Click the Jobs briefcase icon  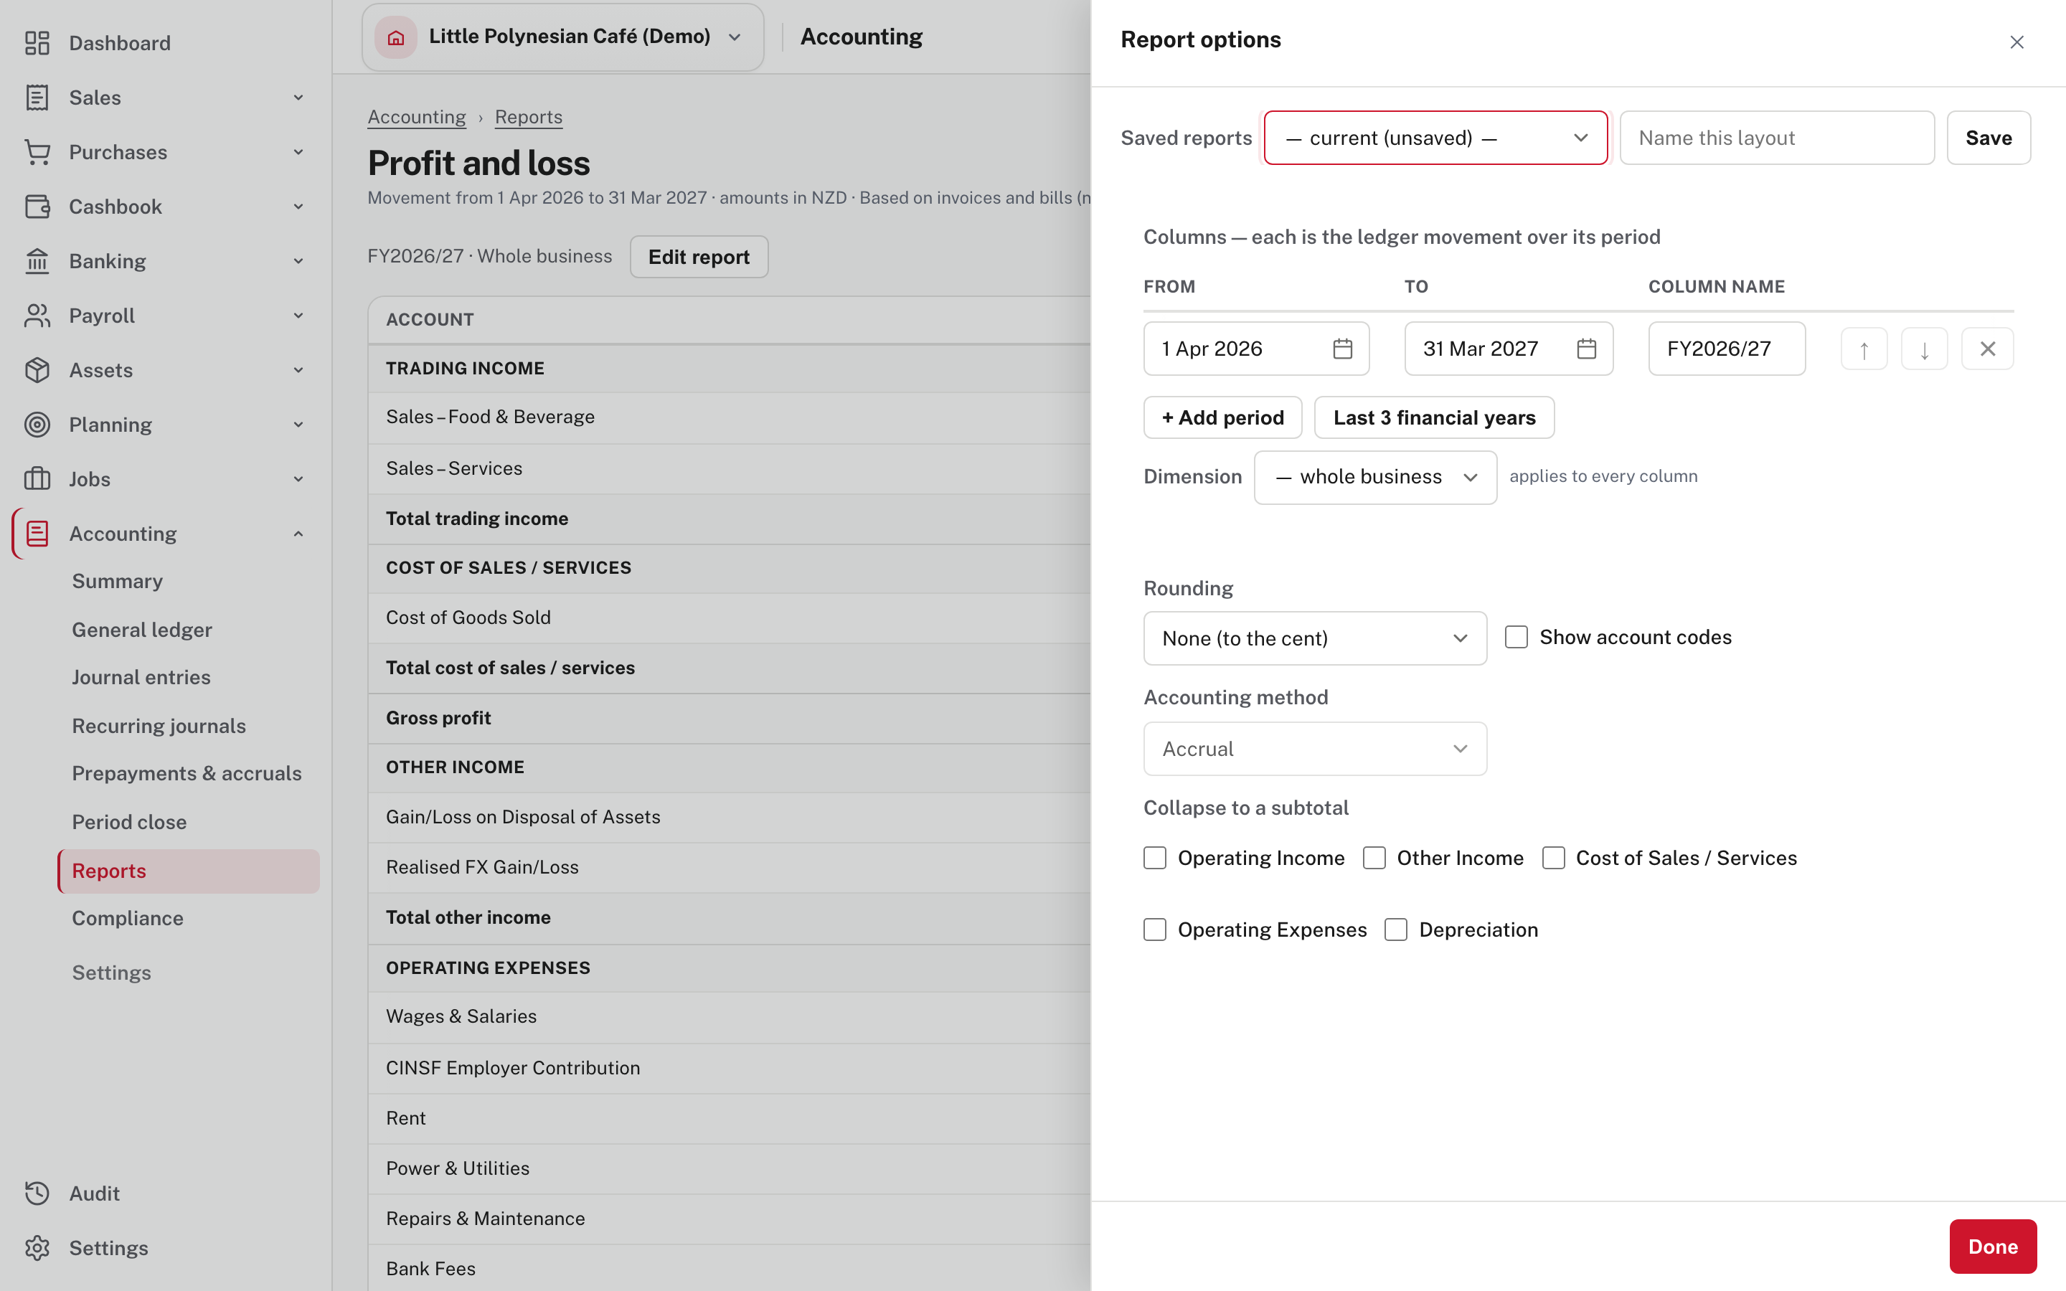37,479
